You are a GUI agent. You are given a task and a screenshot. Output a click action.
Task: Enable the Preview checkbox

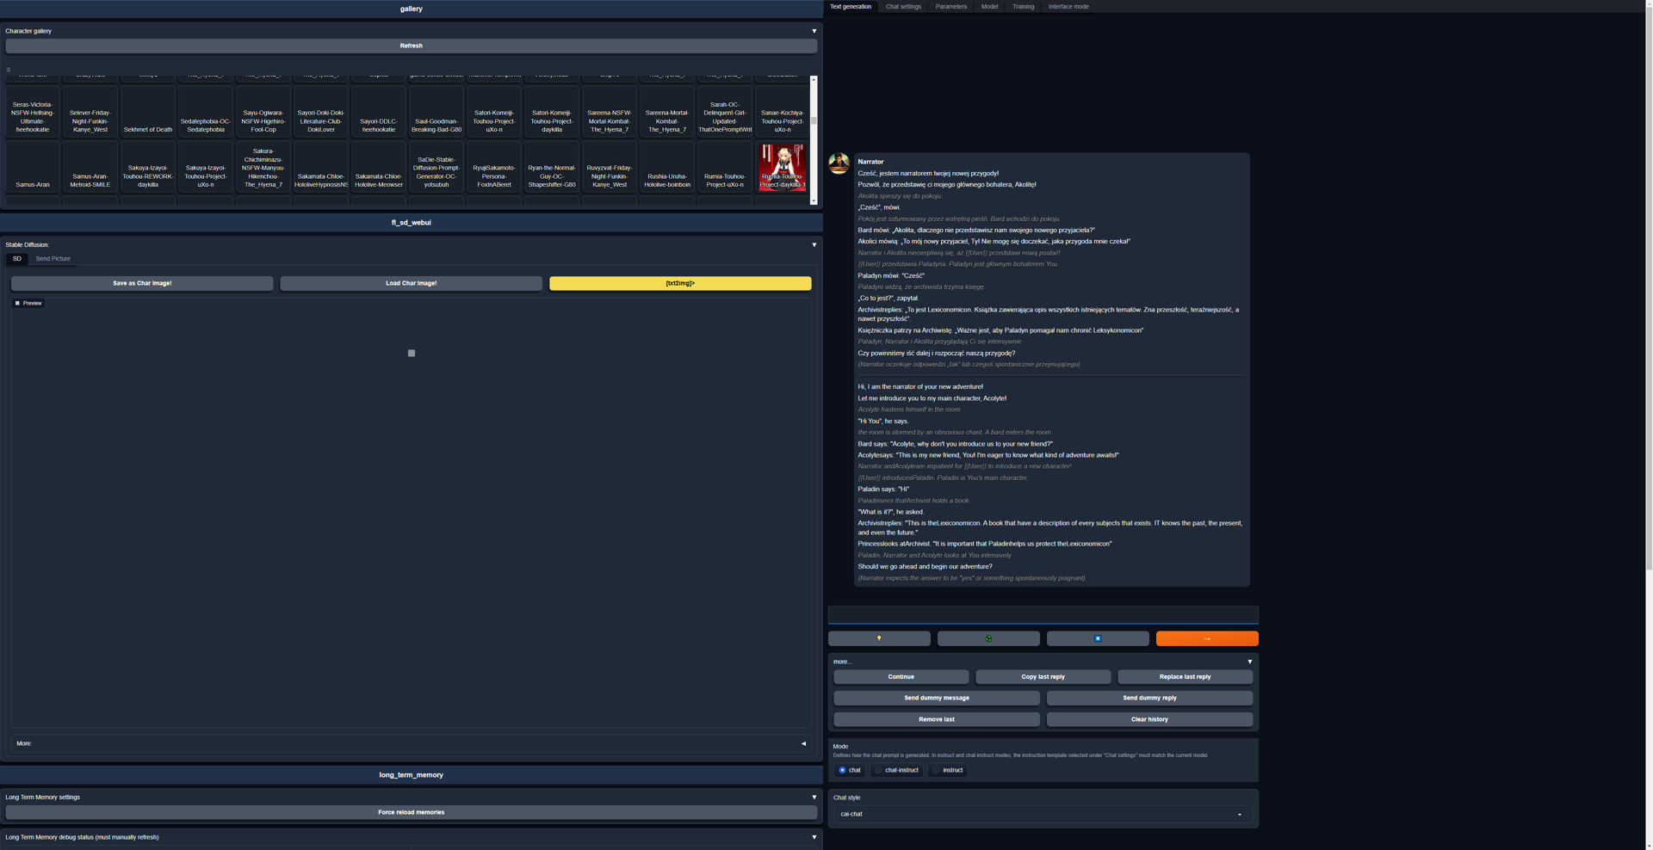coord(17,303)
